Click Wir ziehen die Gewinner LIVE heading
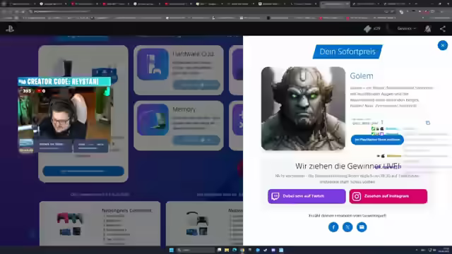452x254 pixels. (x=347, y=167)
